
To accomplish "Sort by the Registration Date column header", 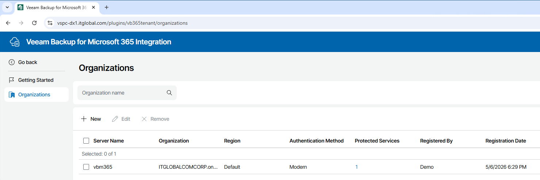I will (x=506, y=141).
